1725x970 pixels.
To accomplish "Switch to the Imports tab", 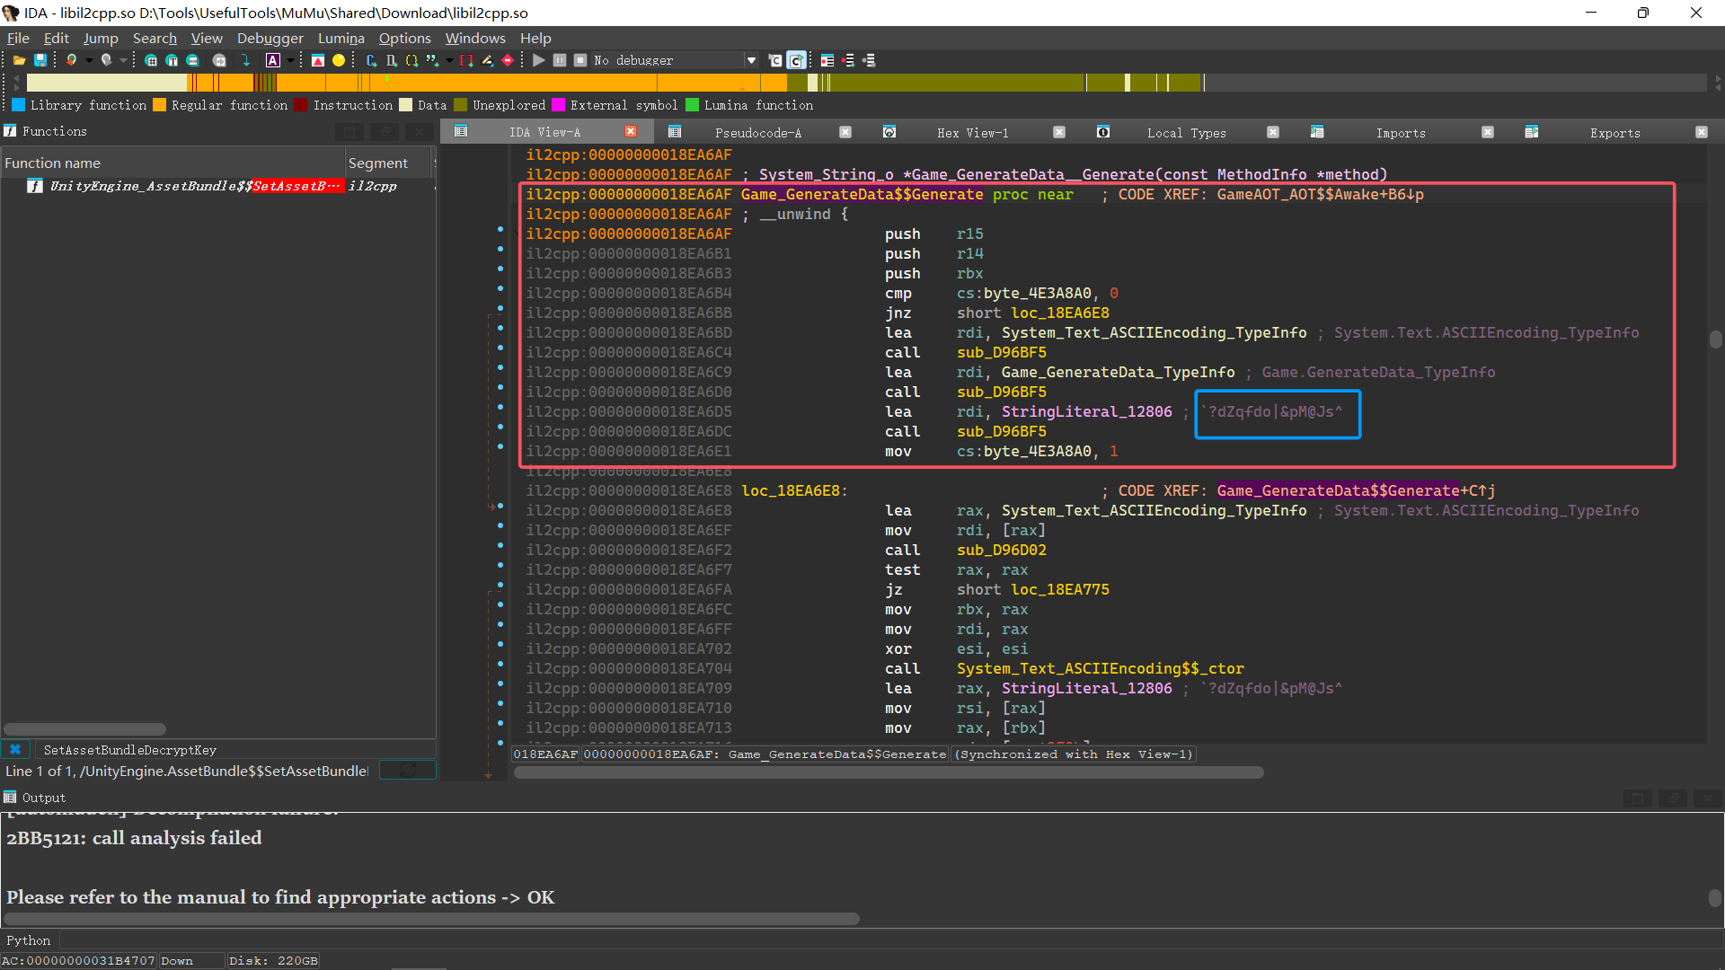I will coord(1400,133).
